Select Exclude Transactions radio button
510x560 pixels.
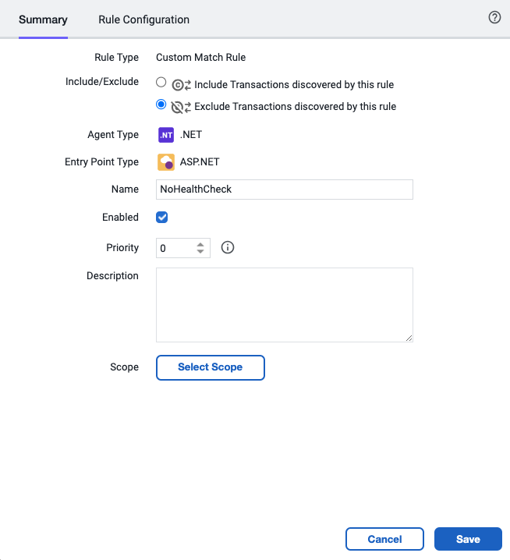click(161, 105)
